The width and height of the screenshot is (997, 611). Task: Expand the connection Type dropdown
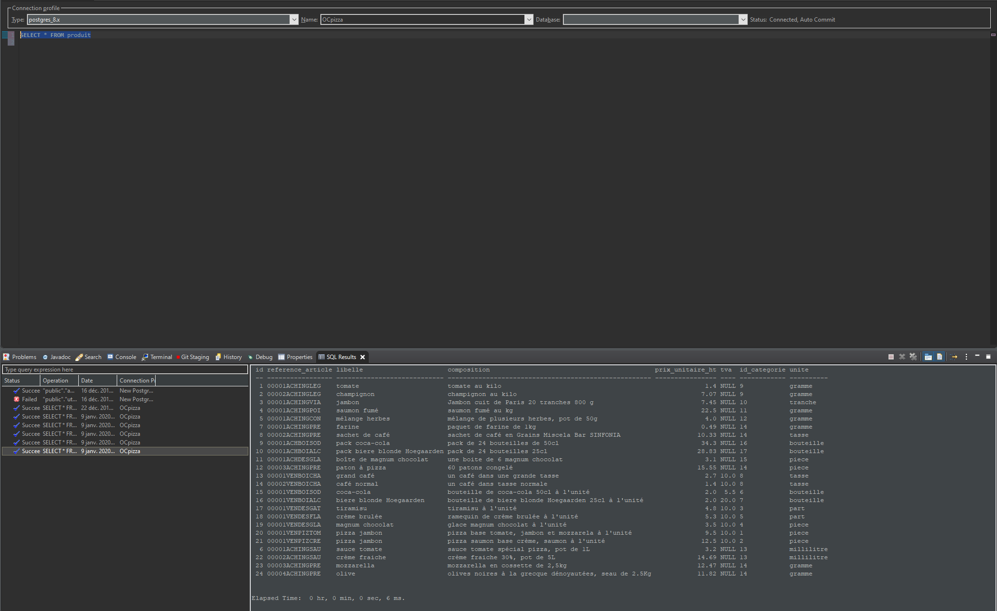click(x=293, y=20)
